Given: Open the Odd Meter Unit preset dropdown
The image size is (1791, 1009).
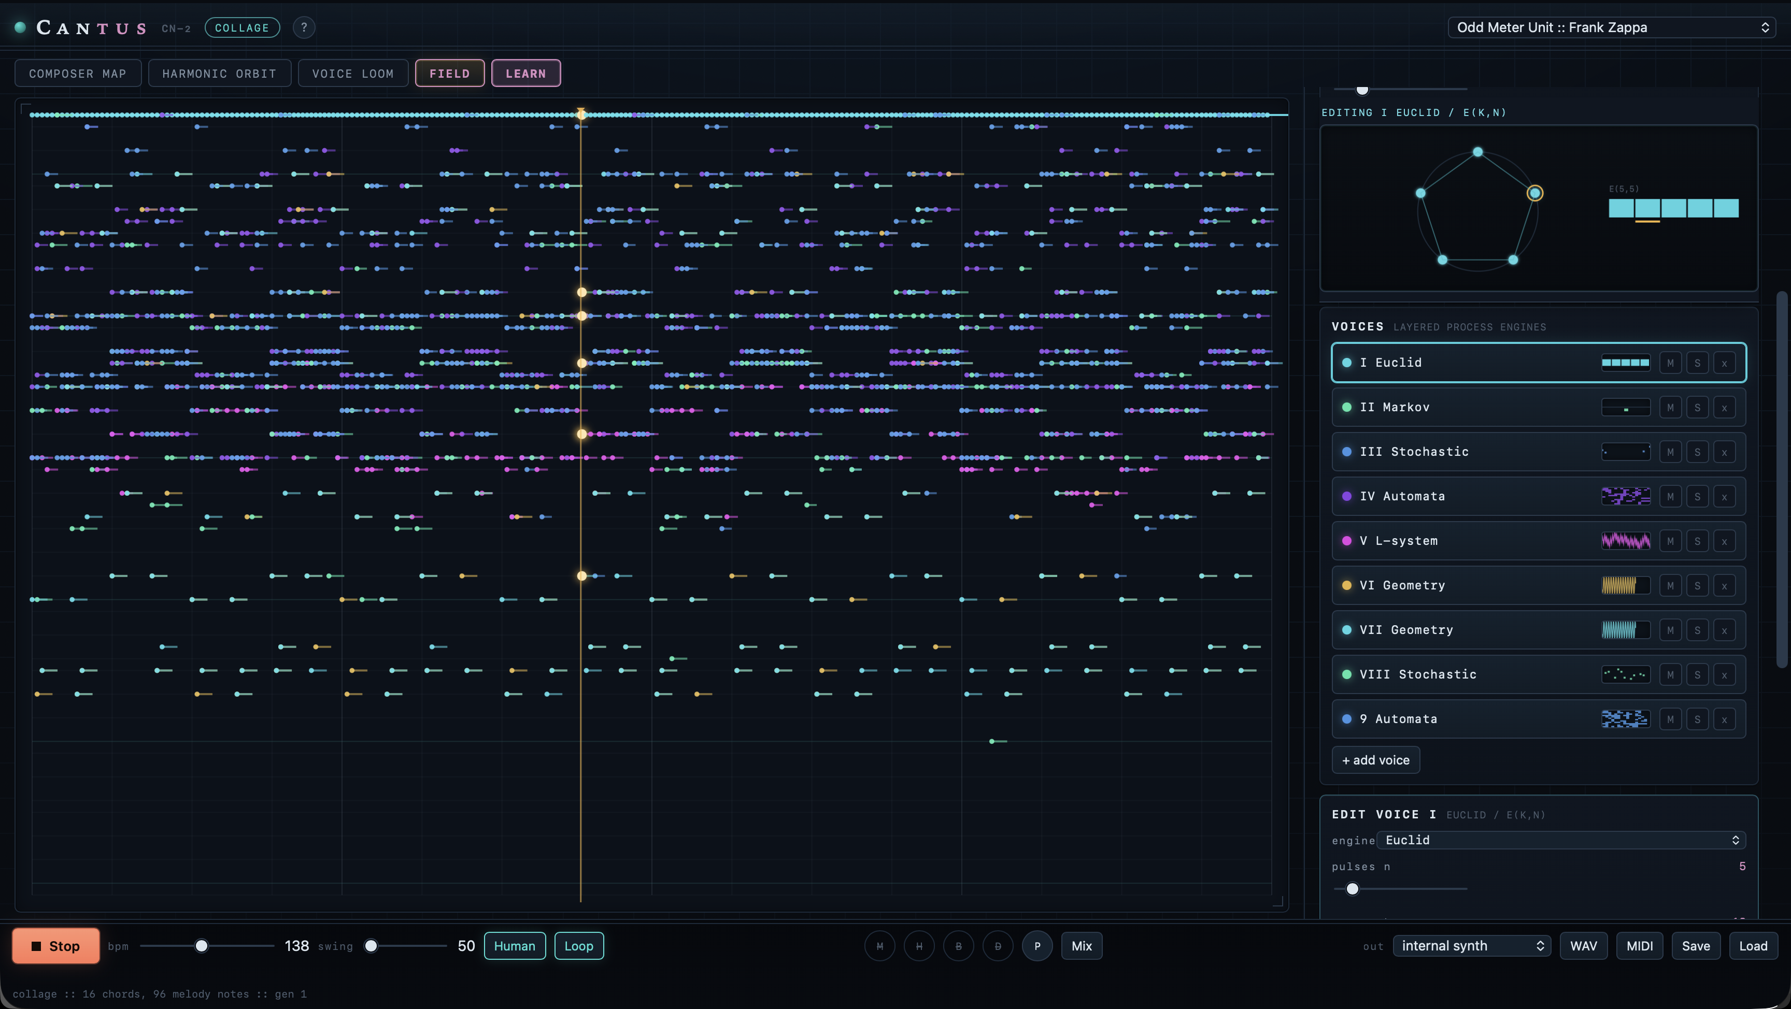Looking at the screenshot, I should pos(1612,27).
